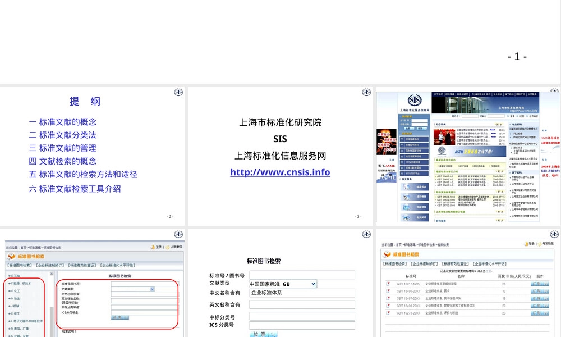Click the document icon for GB/T 19273-2003

click(388, 313)
